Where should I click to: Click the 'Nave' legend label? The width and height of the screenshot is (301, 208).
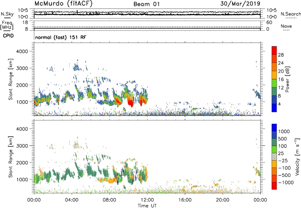(286, 26)
